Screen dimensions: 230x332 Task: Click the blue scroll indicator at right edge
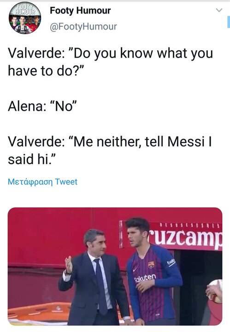click(229, 23)
